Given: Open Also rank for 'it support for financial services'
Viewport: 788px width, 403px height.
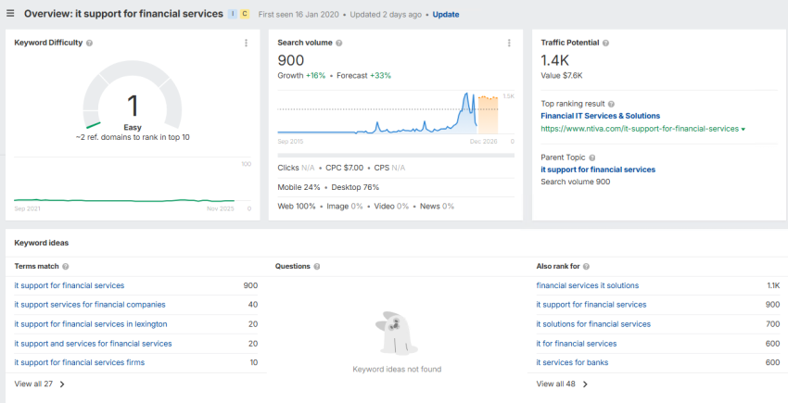Looking at the screenshot, I should (x=591, y=305).
